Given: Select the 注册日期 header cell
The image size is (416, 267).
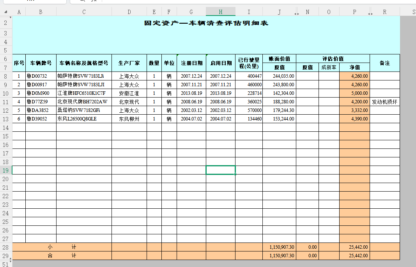Looking at the screenshot, I should tap(191, 63).
